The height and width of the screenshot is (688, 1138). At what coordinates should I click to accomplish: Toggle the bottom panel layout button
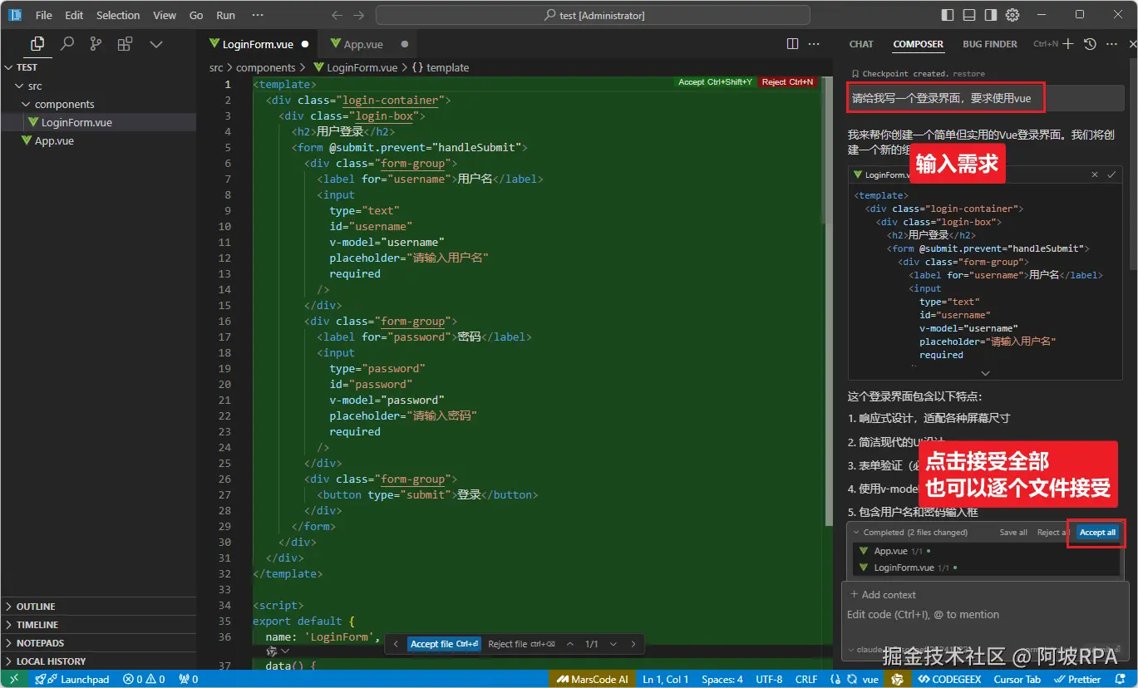[969, 15]
